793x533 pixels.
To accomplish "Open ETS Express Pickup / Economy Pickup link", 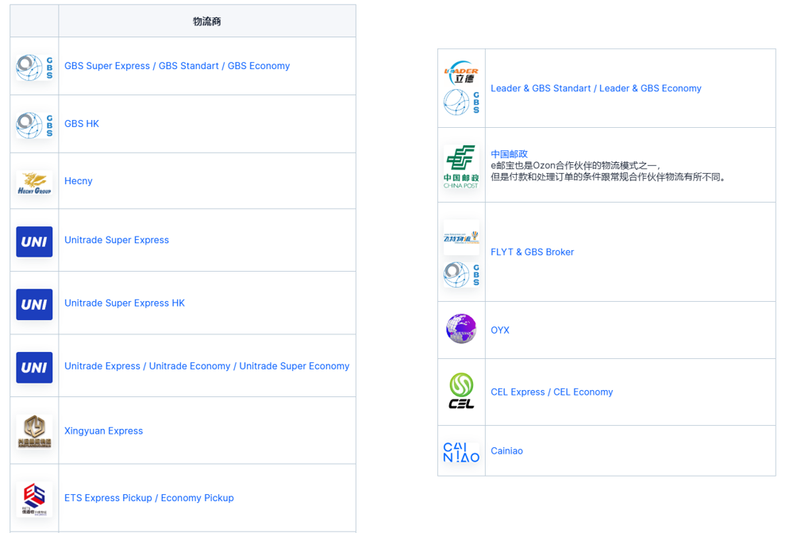I will click(149, 498).
